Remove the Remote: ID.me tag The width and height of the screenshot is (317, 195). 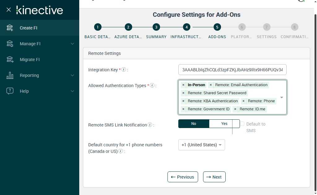(235, 109)
